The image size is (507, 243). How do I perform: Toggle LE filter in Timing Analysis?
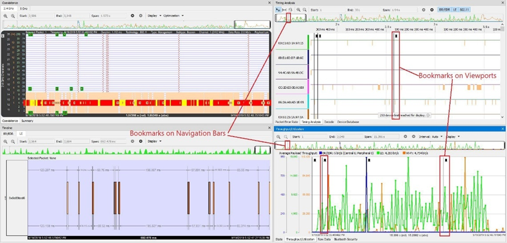click(x=454, y=10)
